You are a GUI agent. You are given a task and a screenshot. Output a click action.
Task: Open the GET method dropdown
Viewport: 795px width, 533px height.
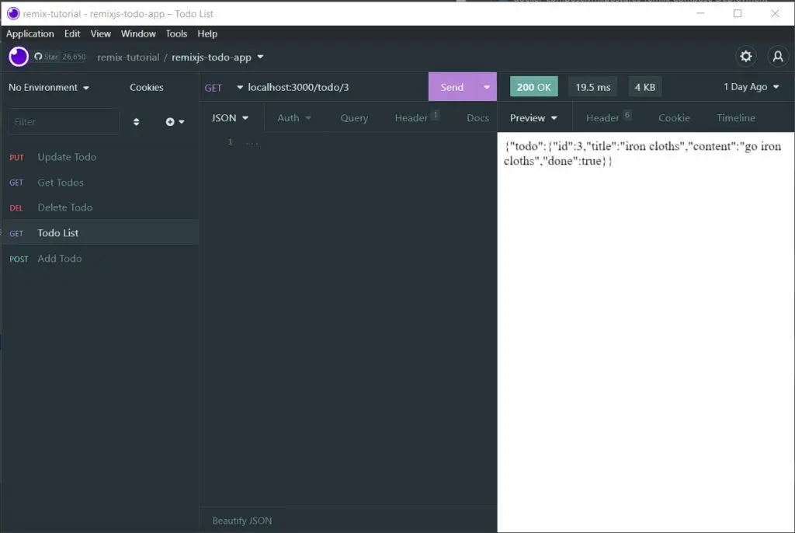(x=224, y=87)
